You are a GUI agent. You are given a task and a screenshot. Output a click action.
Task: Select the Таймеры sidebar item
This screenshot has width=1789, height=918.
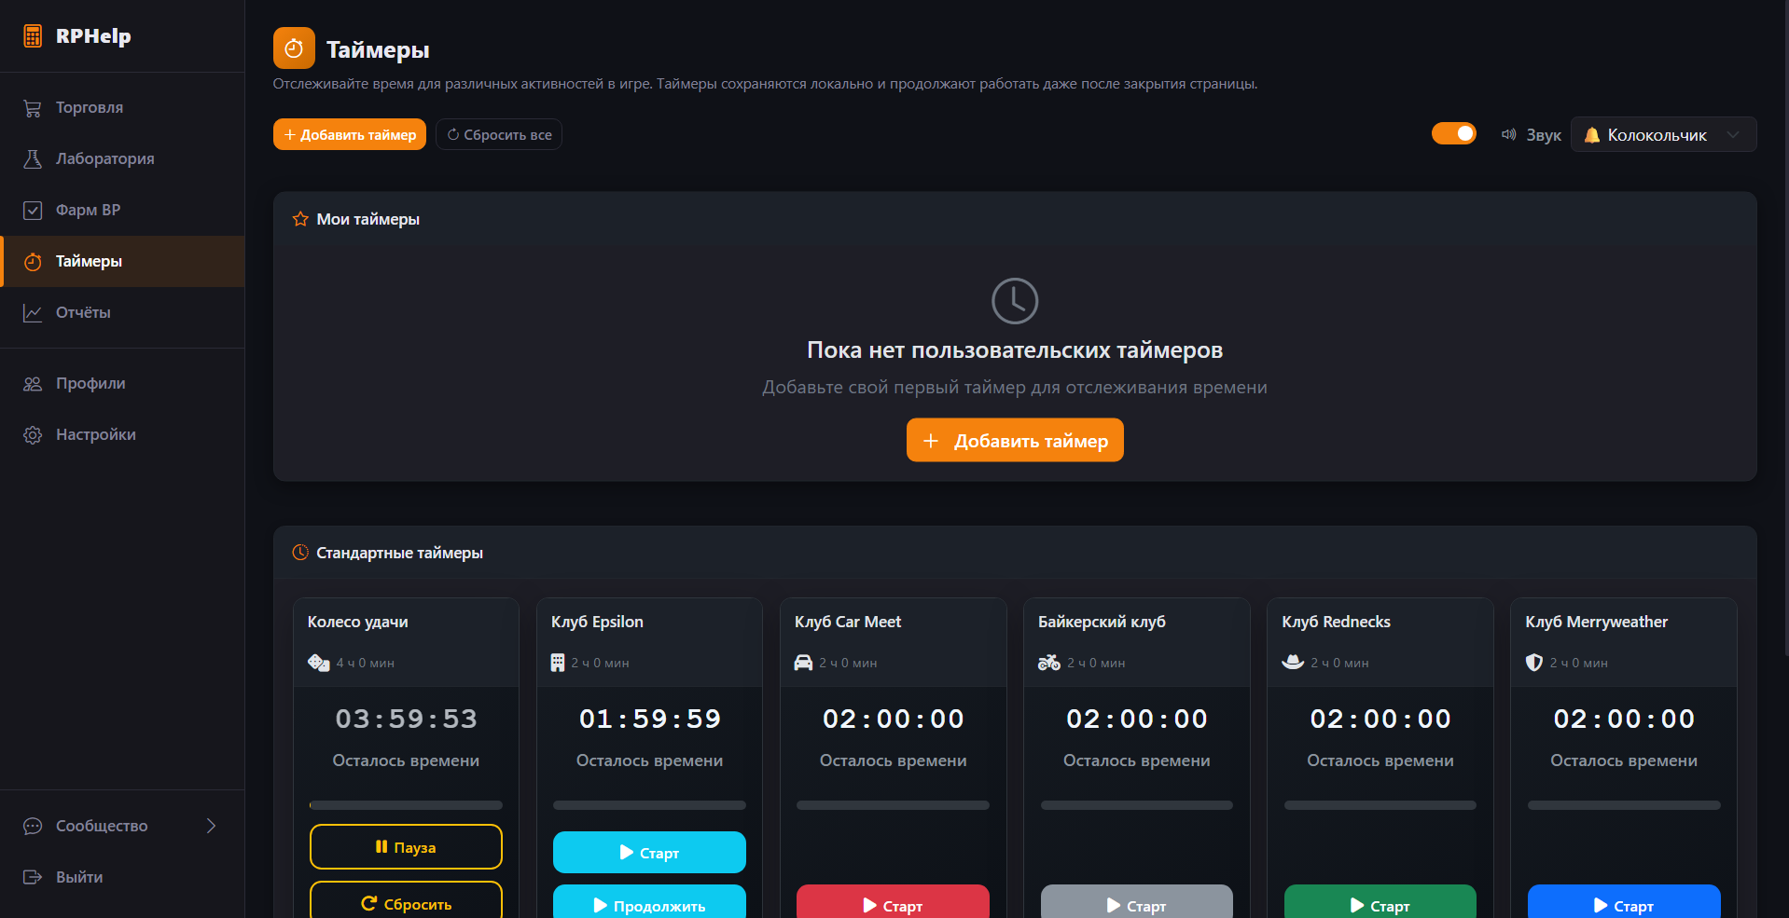122,262
